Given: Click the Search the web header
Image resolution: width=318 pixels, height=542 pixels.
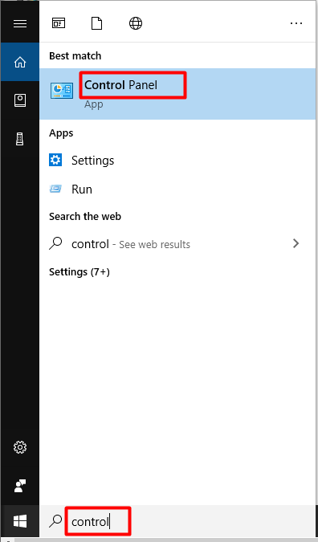Looking at the screenshot, I should (x=84, y=216).
